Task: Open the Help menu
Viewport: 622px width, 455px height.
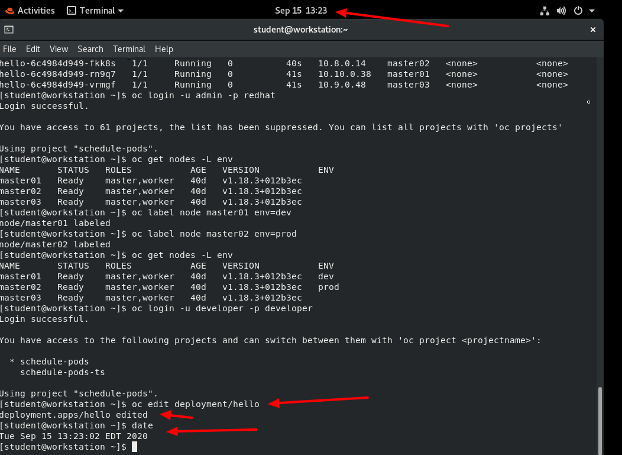Action: click(x=164, y=49)
